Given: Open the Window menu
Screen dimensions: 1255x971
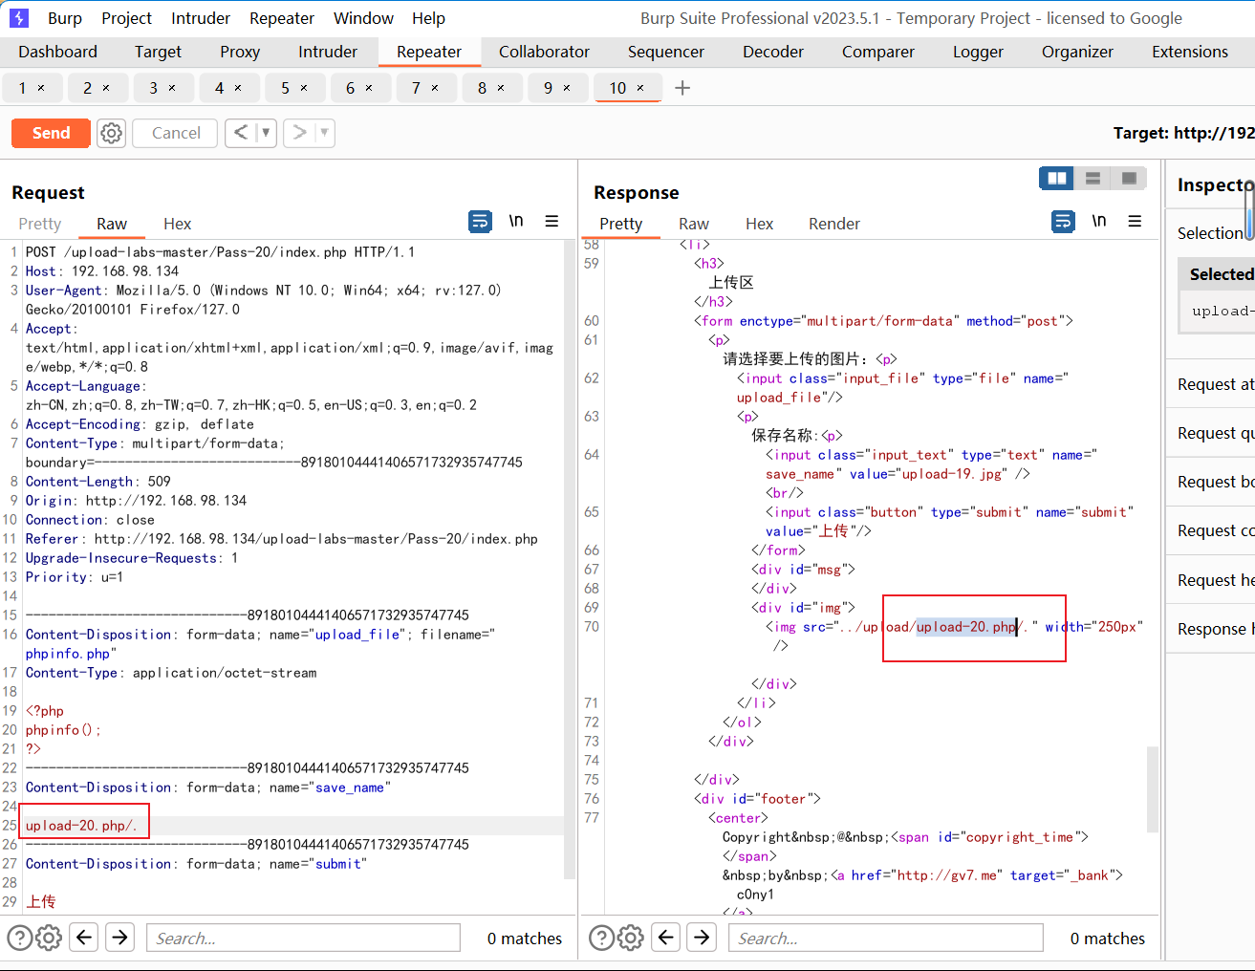Looking at the screenshot, I should click(x=363, y=18).
